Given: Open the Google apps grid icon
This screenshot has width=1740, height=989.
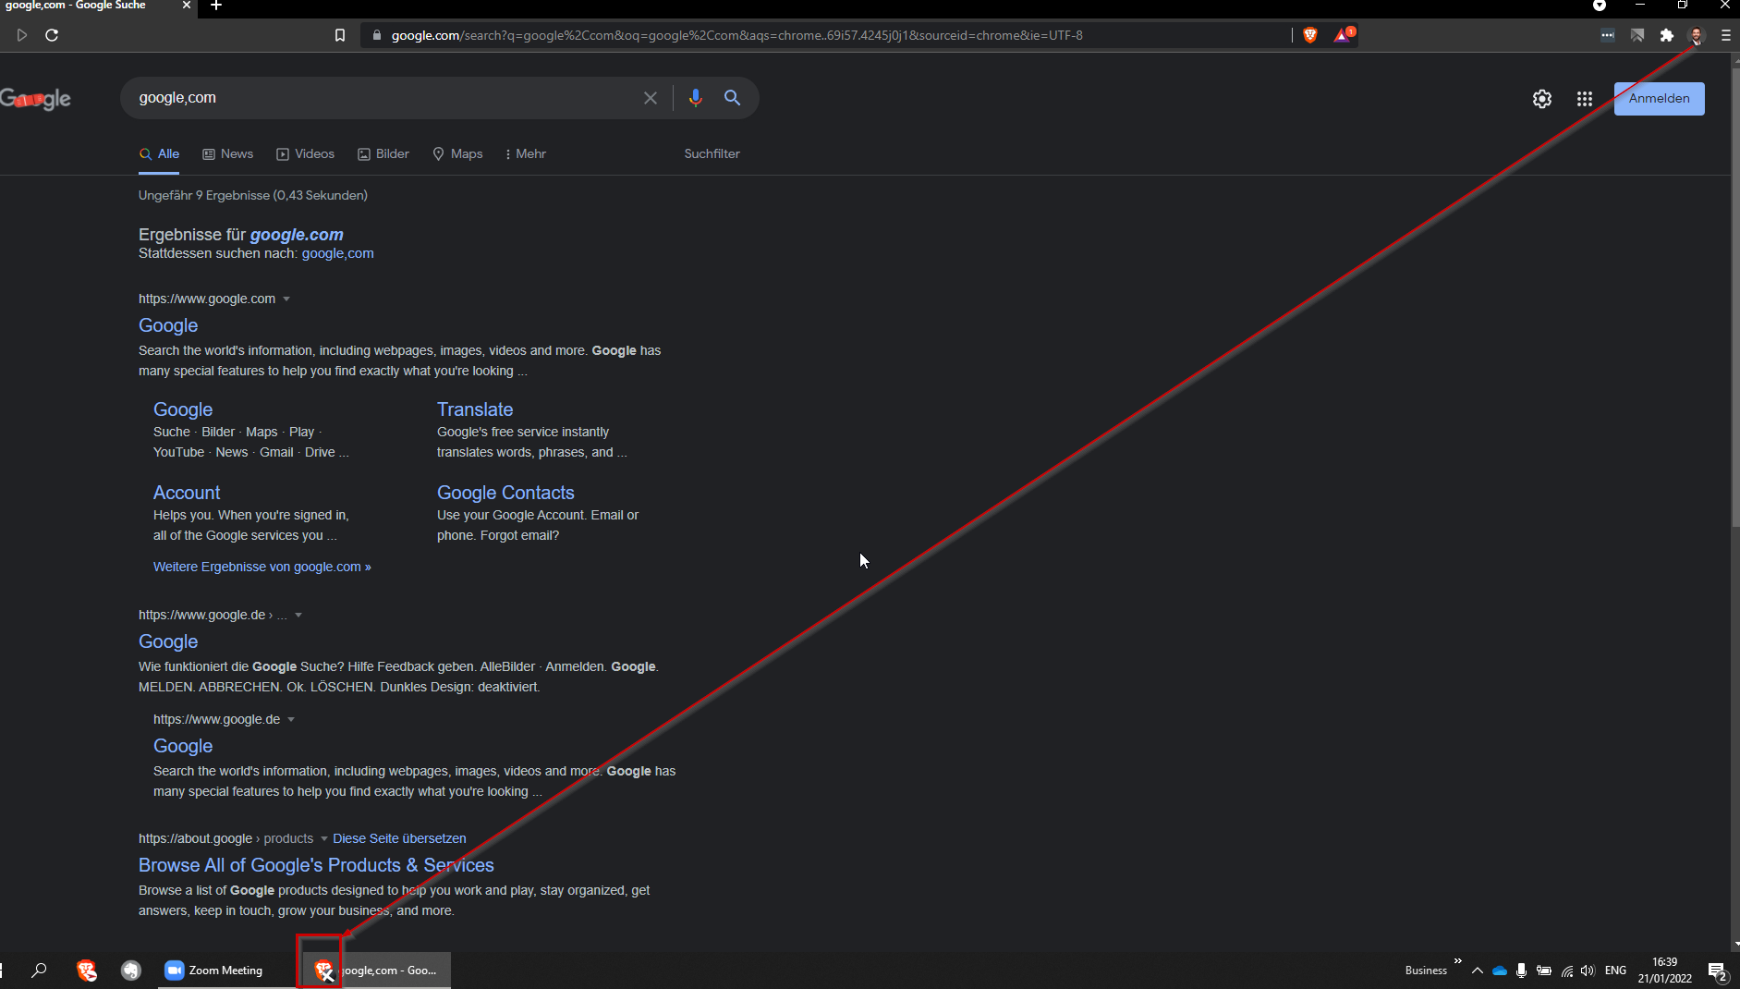Looking at the screenshot, I should coord(1585,98).
